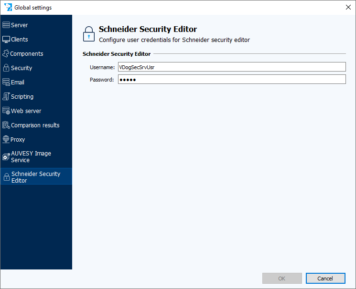Open Comparison results settings
The width and height of the screenshot is (356, 289).
(36, 125)
